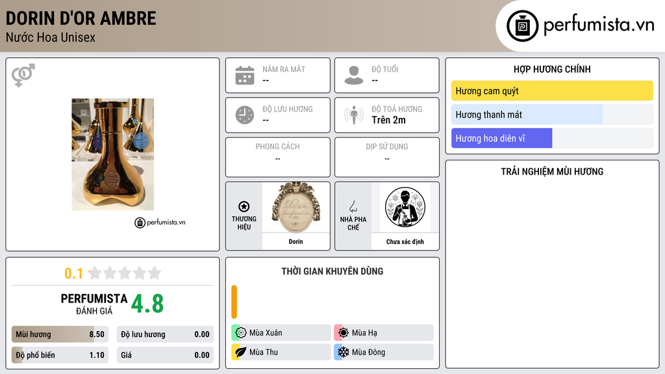Click the DORIN D'OR AMBRE title
The height and width of the screenshot is (374, 665).
point(81,18)
